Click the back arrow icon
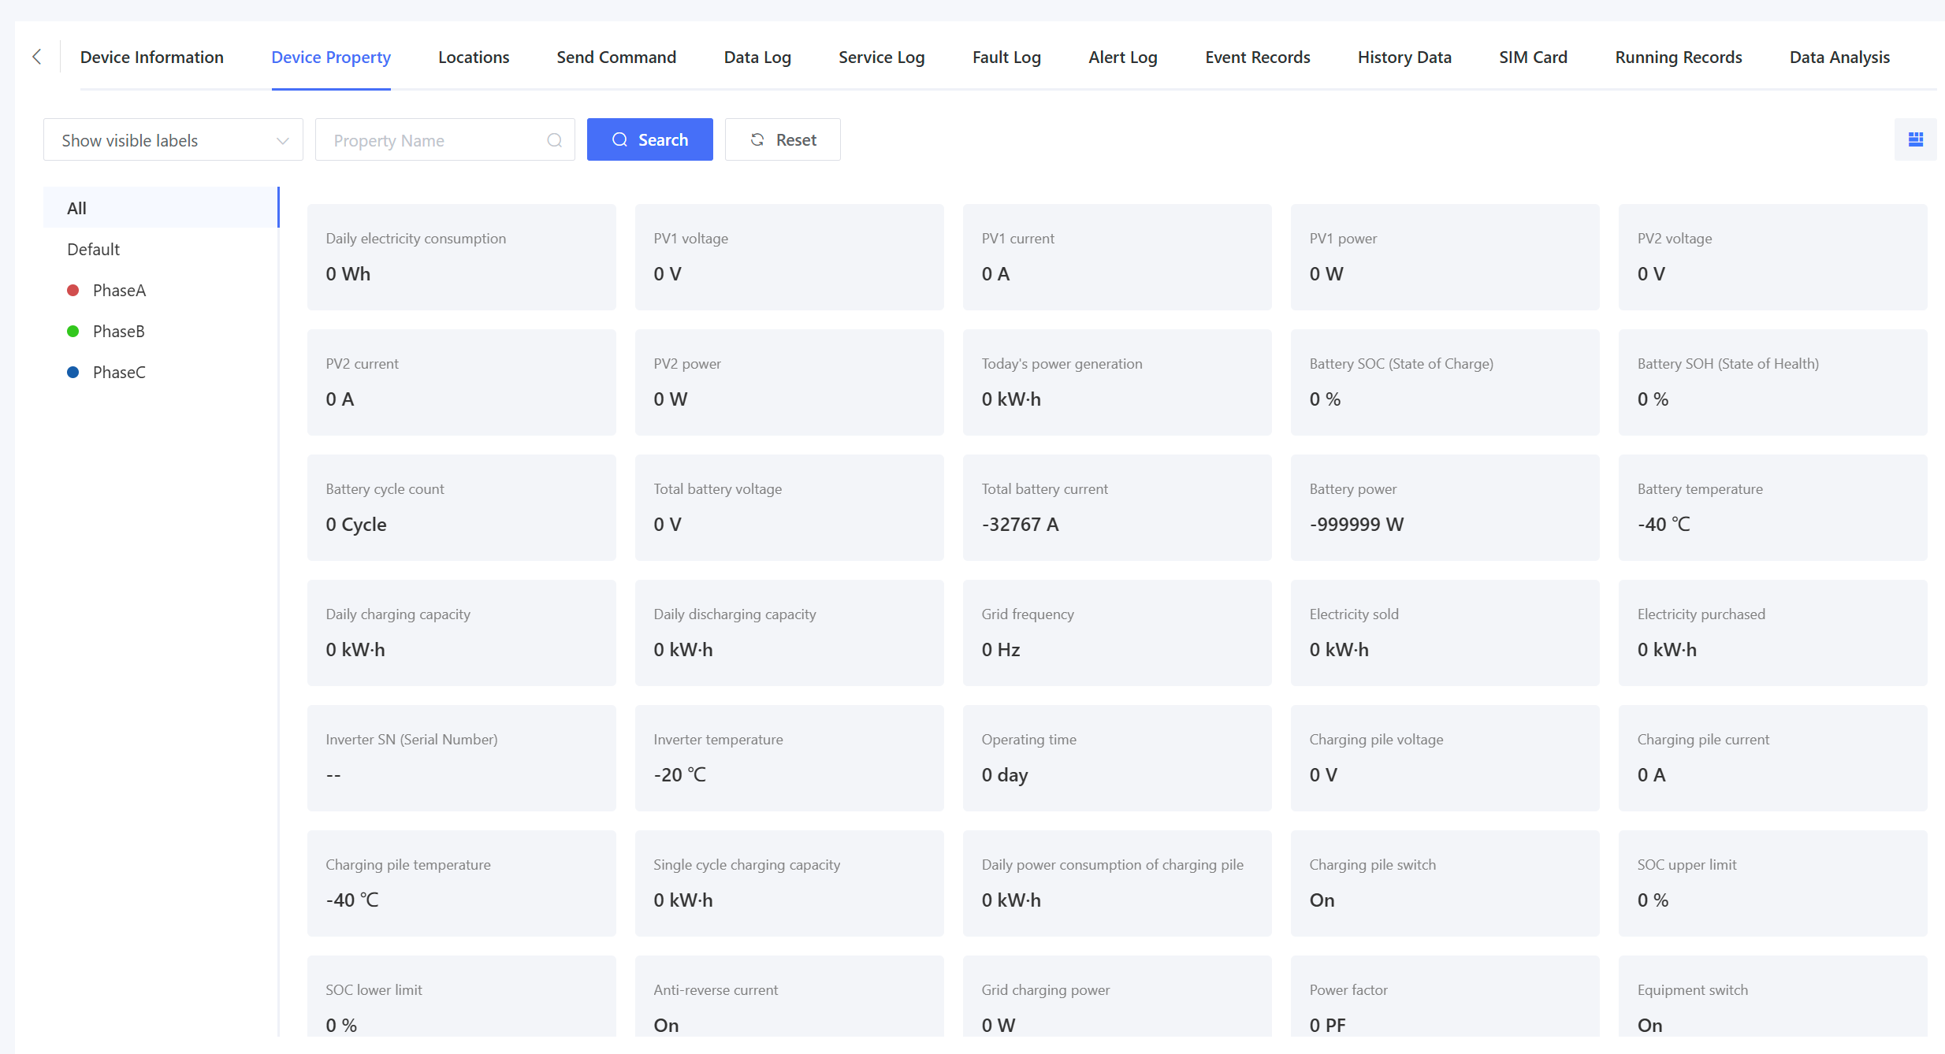This screenshot has height=1054, width=1945. 36,57
